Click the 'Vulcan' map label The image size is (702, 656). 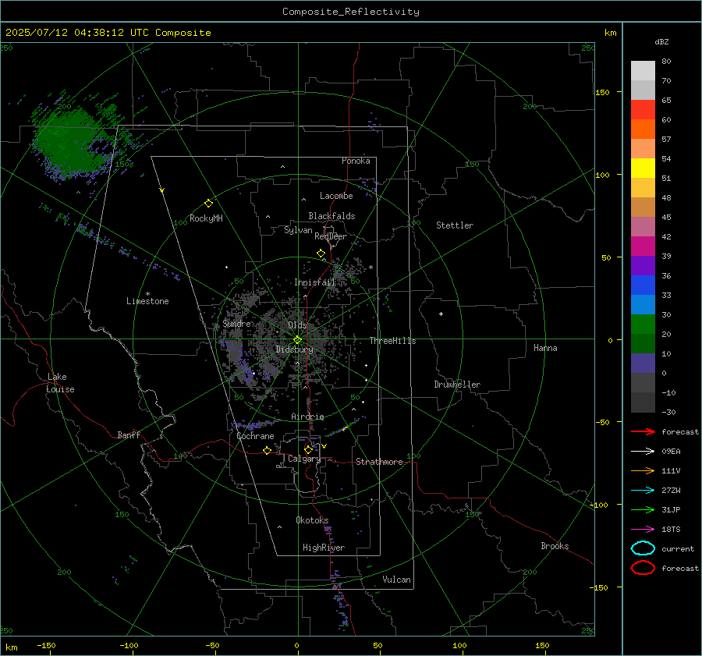click(x=396, y=580)
